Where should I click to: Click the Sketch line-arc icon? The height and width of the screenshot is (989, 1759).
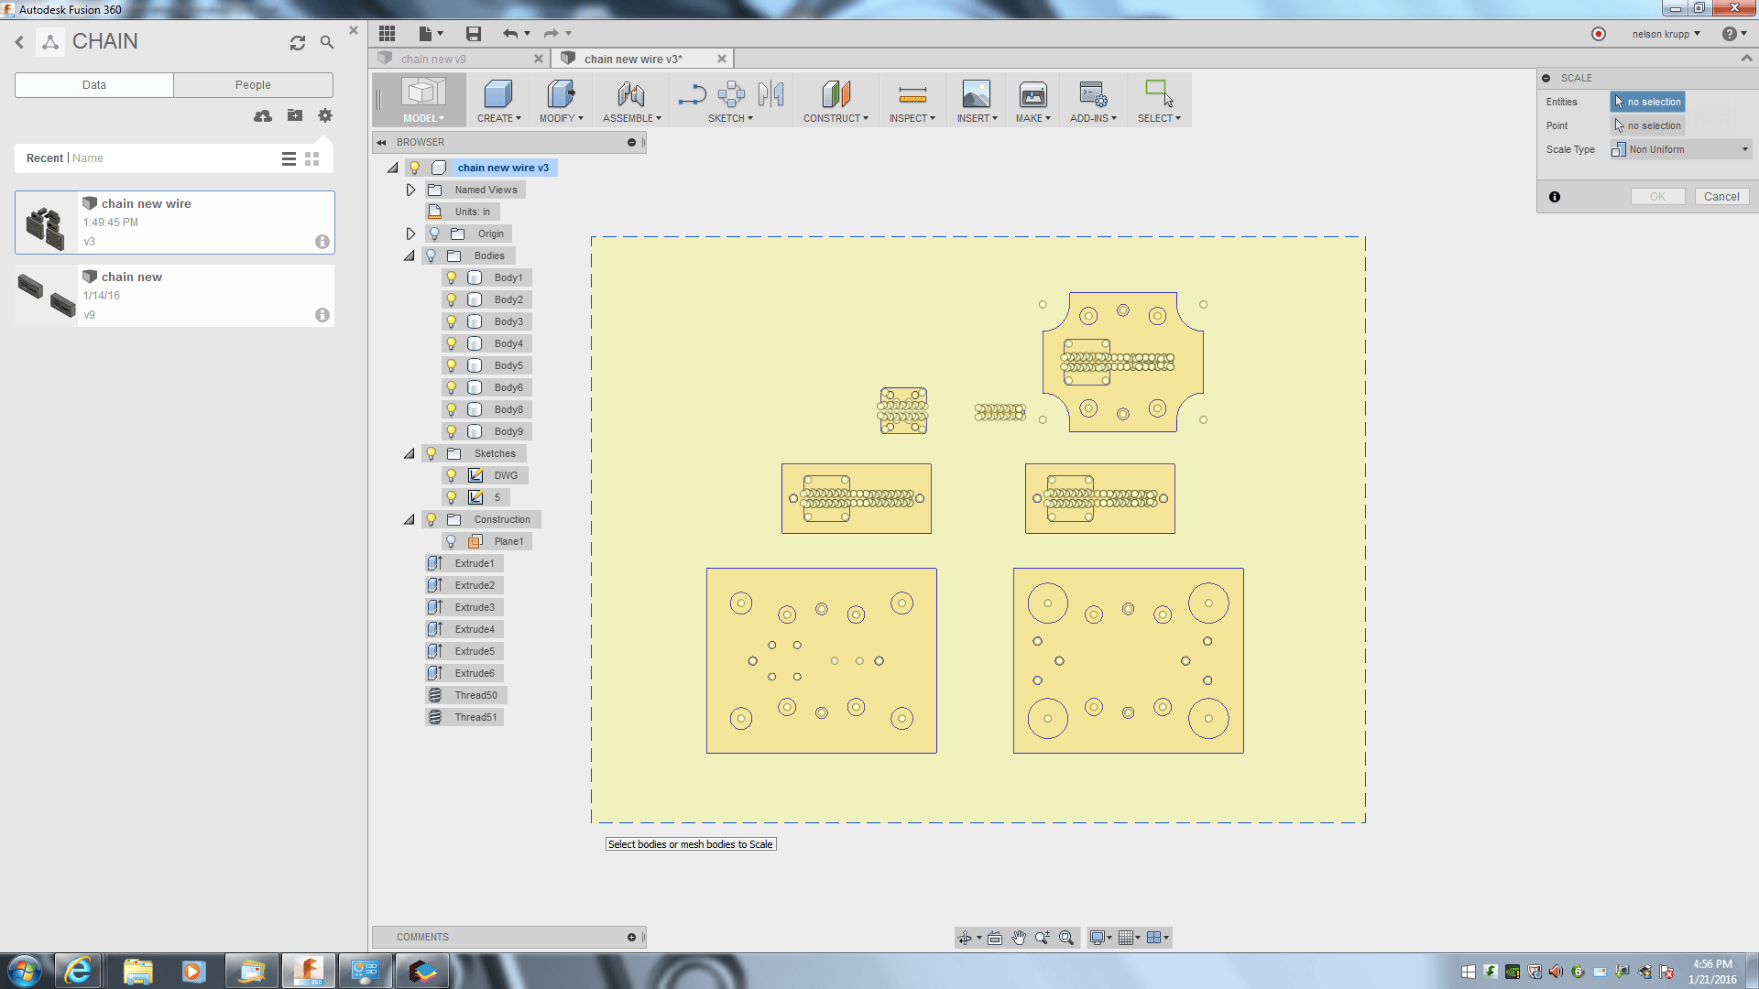(693, 94)
